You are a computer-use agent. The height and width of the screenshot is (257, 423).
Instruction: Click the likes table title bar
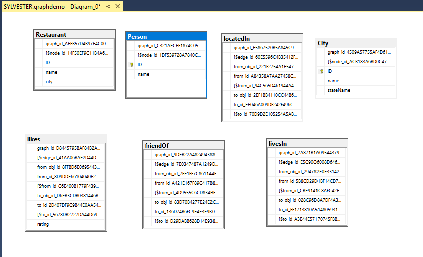tap(66, 139)
